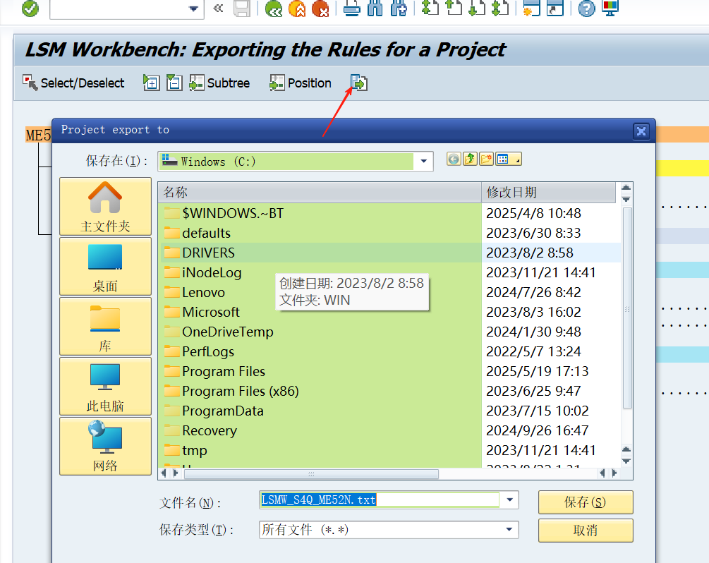
Task: Click the Customize Local Layout monitor icon
Action: (x=610, y=8)
